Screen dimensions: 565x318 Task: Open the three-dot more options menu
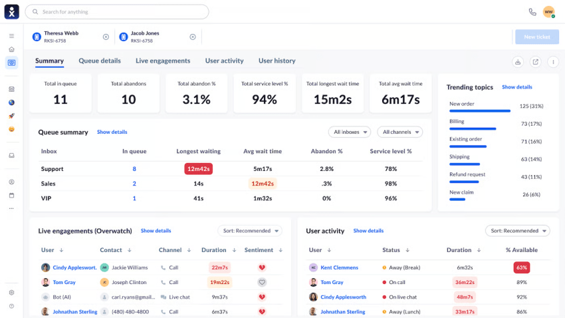coord(552,62)
